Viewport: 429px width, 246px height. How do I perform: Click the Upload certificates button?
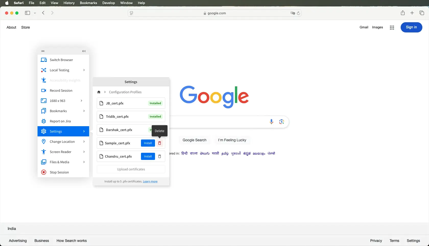[131, 169]
